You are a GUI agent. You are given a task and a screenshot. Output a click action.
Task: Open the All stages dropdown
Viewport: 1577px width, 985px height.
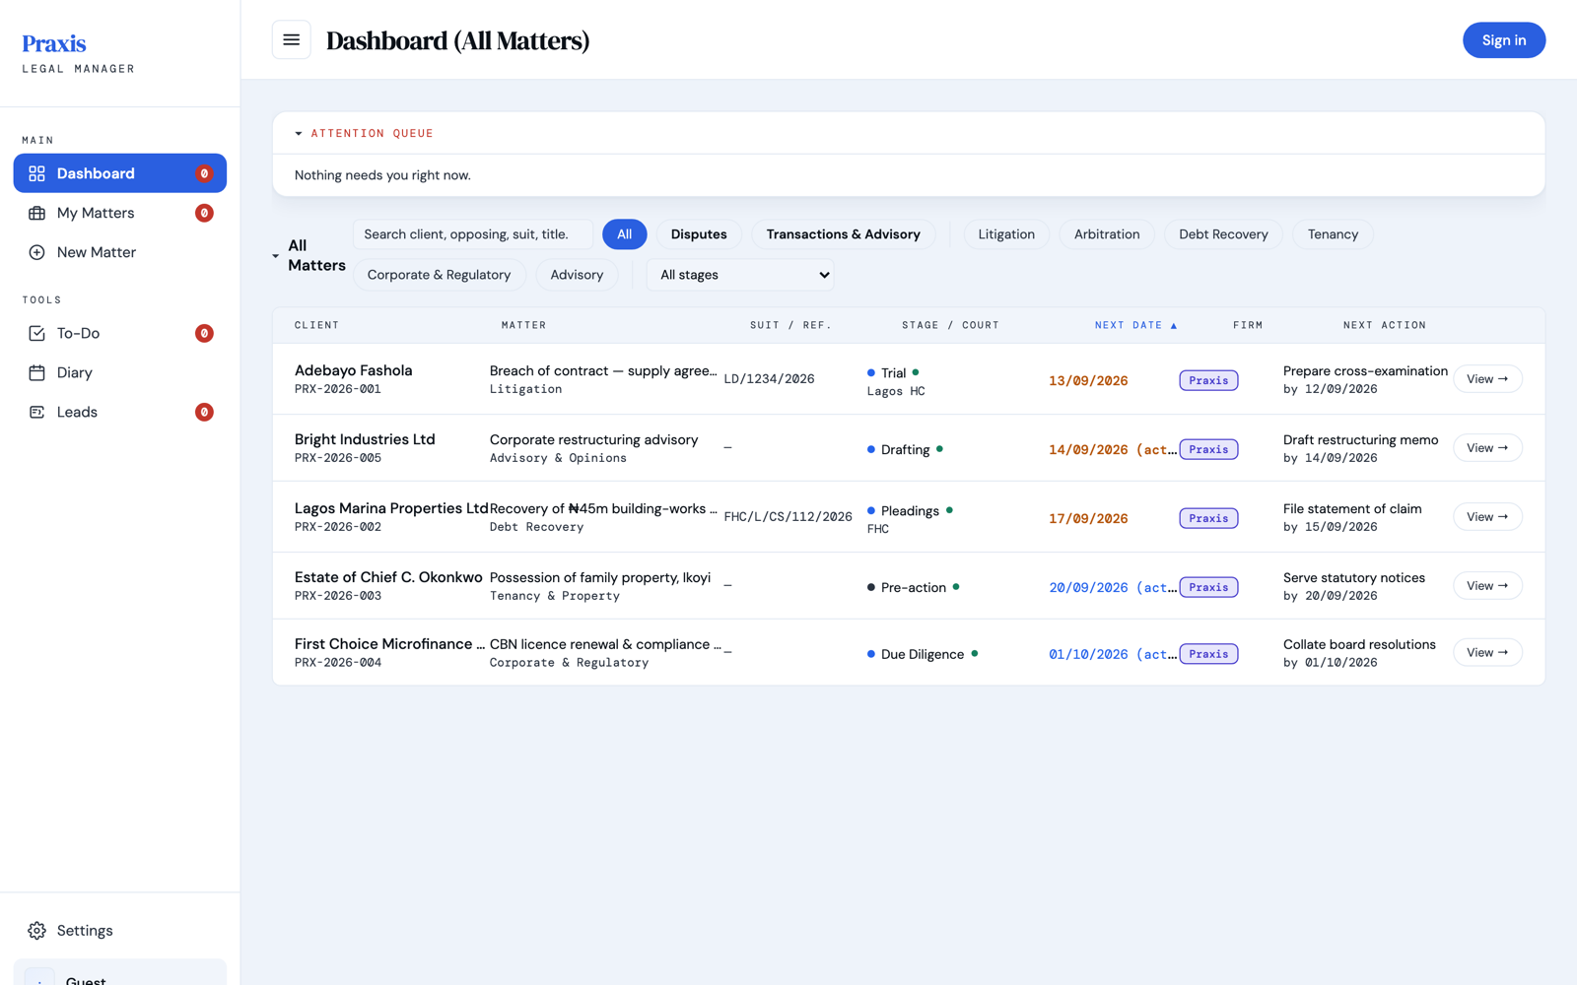740,275
